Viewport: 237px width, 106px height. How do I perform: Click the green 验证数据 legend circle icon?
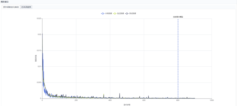pyautogui.click(x=115, y=13)
